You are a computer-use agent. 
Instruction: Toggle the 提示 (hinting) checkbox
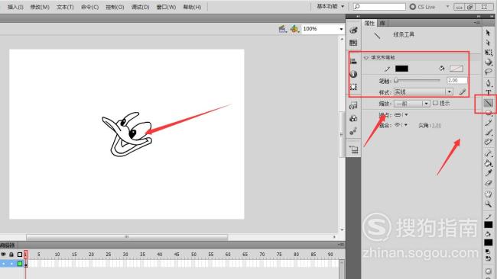[436, 103]
